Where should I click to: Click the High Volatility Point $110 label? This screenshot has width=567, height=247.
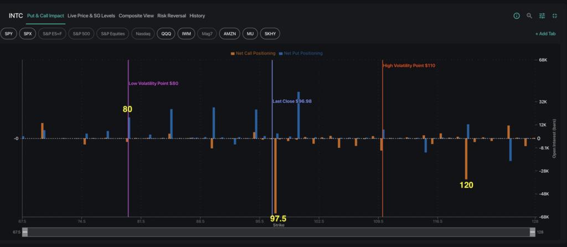tap(409, 66)
